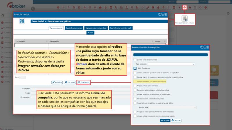Screen dimensions: 232x130
Task: Click the briefcase icon in top toolbar
Action: (x=100, y=8)
